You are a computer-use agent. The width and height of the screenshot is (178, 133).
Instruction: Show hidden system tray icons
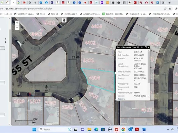coord(168,129)
